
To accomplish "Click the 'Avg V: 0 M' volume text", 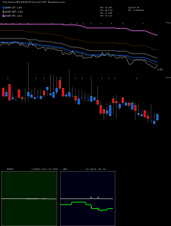I will 133,7.
